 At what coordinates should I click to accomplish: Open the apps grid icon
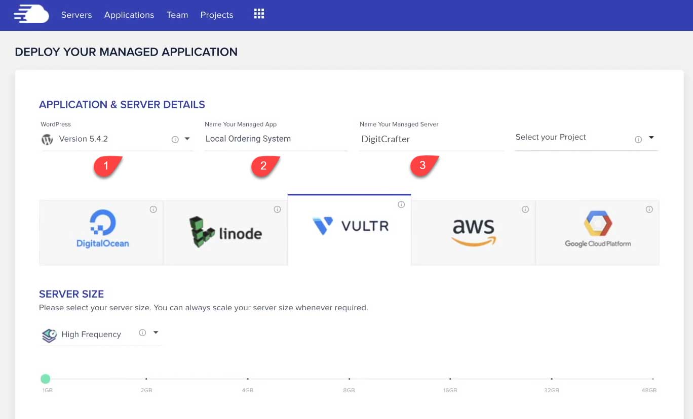(259, 14)
